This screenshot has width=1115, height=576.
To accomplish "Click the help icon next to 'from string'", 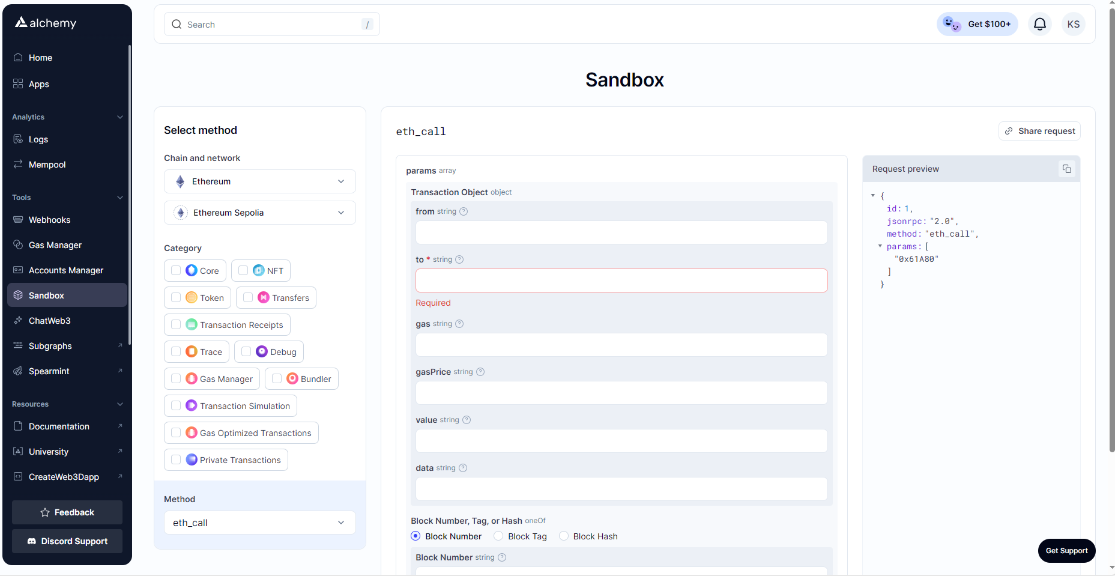I will pos(464,211).
